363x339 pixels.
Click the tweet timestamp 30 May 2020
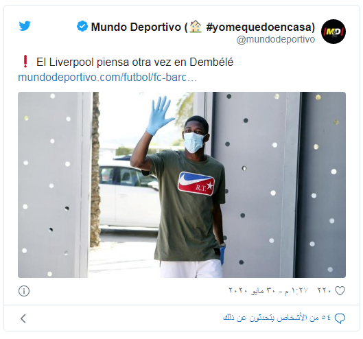[x=268, y=290]
